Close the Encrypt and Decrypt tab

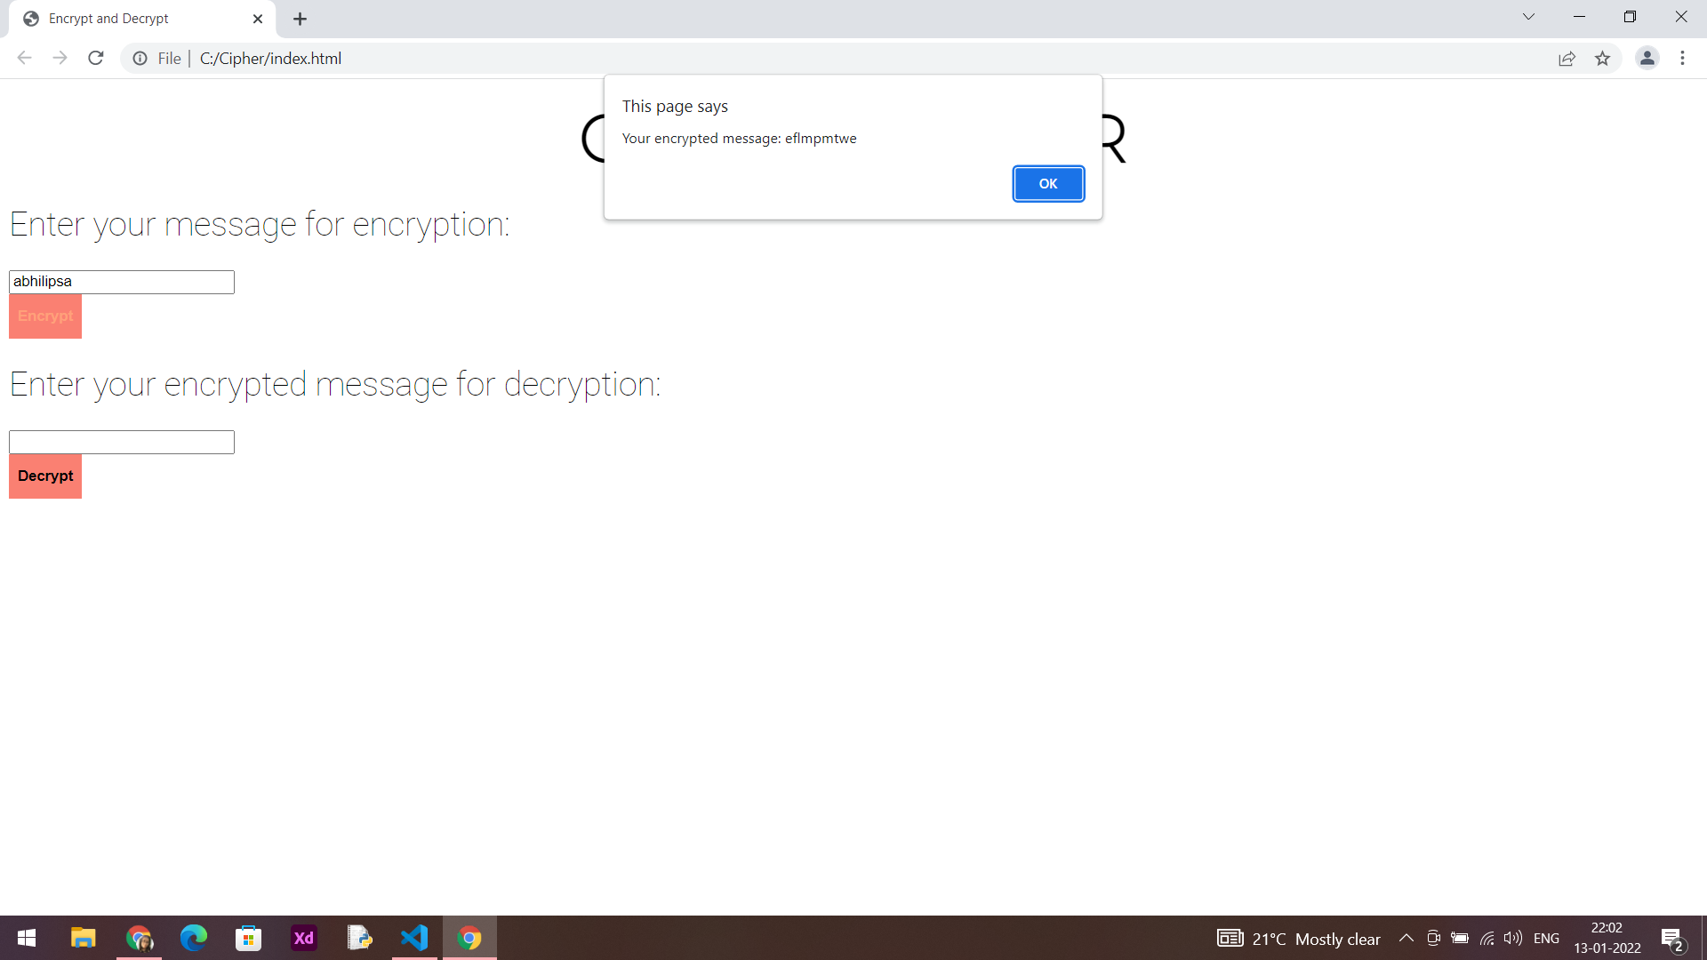[x=258, y=19]
